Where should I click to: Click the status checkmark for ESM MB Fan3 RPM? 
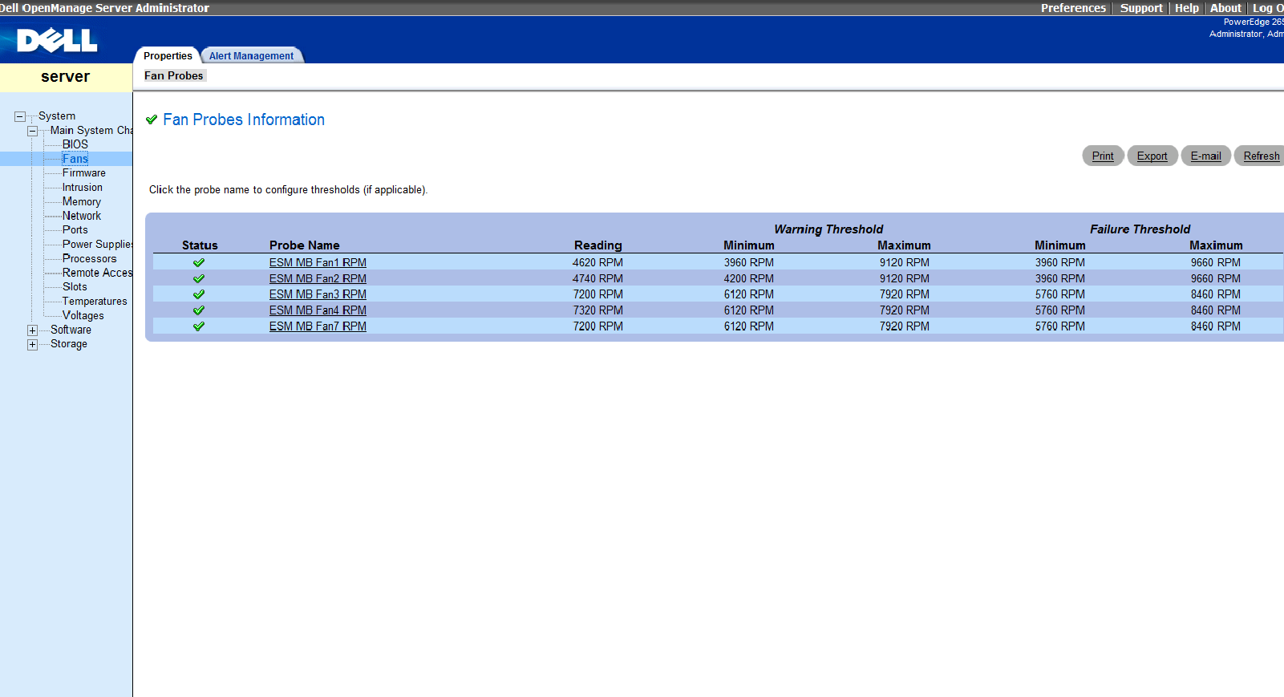[x=199, y=294]
